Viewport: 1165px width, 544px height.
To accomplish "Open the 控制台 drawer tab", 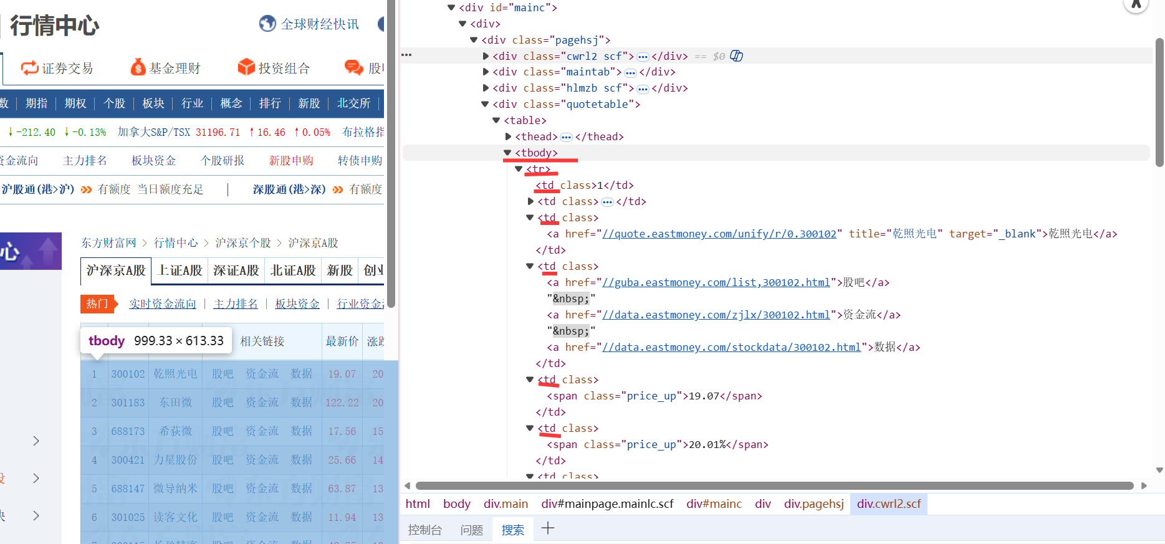I will (x=424, y=530).
